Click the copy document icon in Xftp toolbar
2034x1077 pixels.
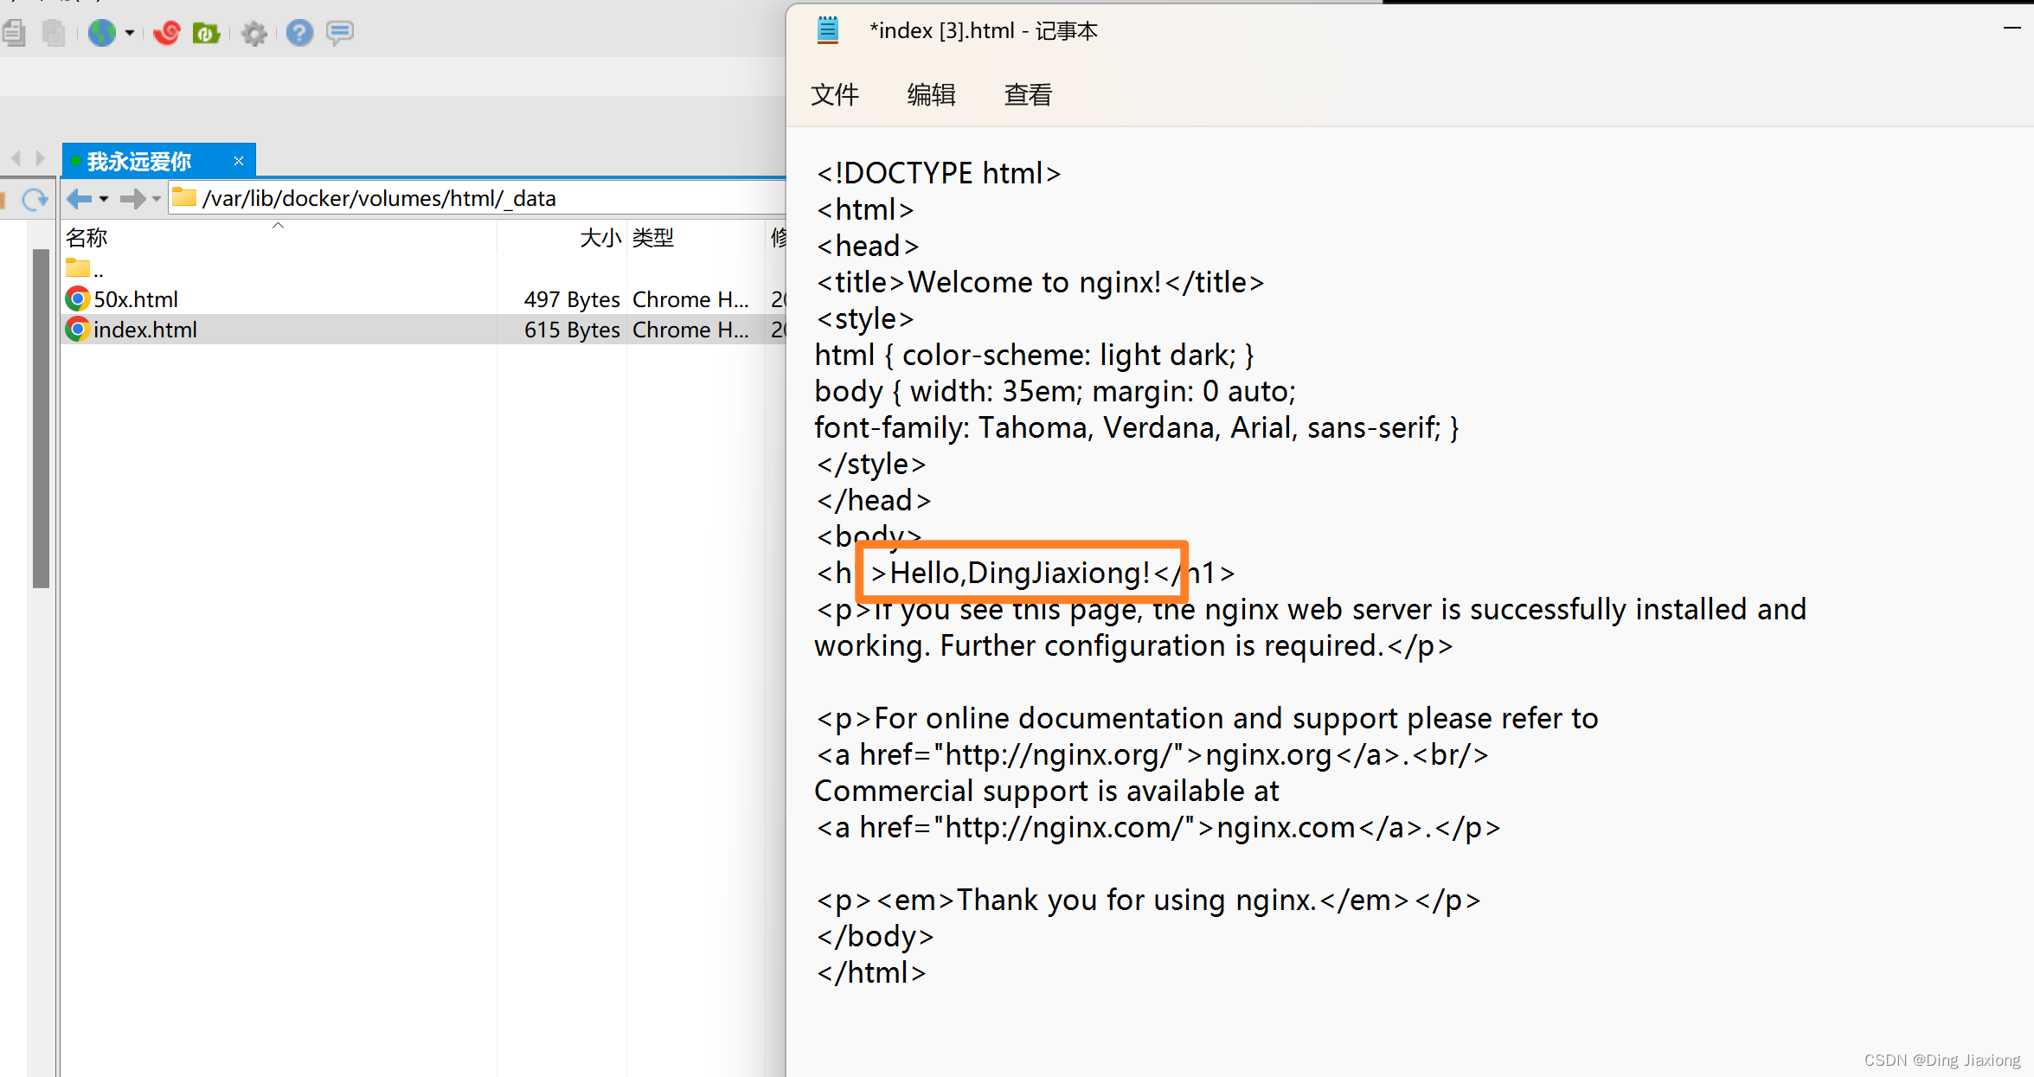(14, 33)
